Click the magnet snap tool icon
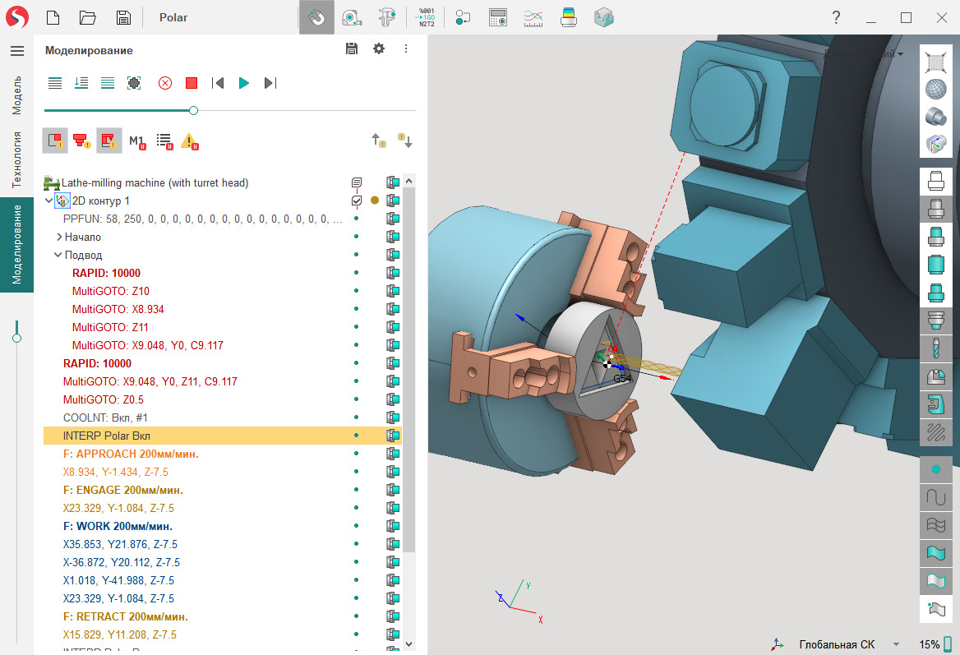 point(316,17)
